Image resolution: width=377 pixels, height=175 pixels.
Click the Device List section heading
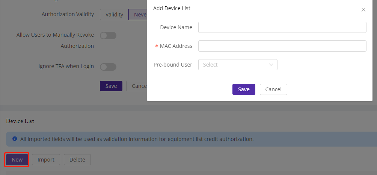pos(20,121)
